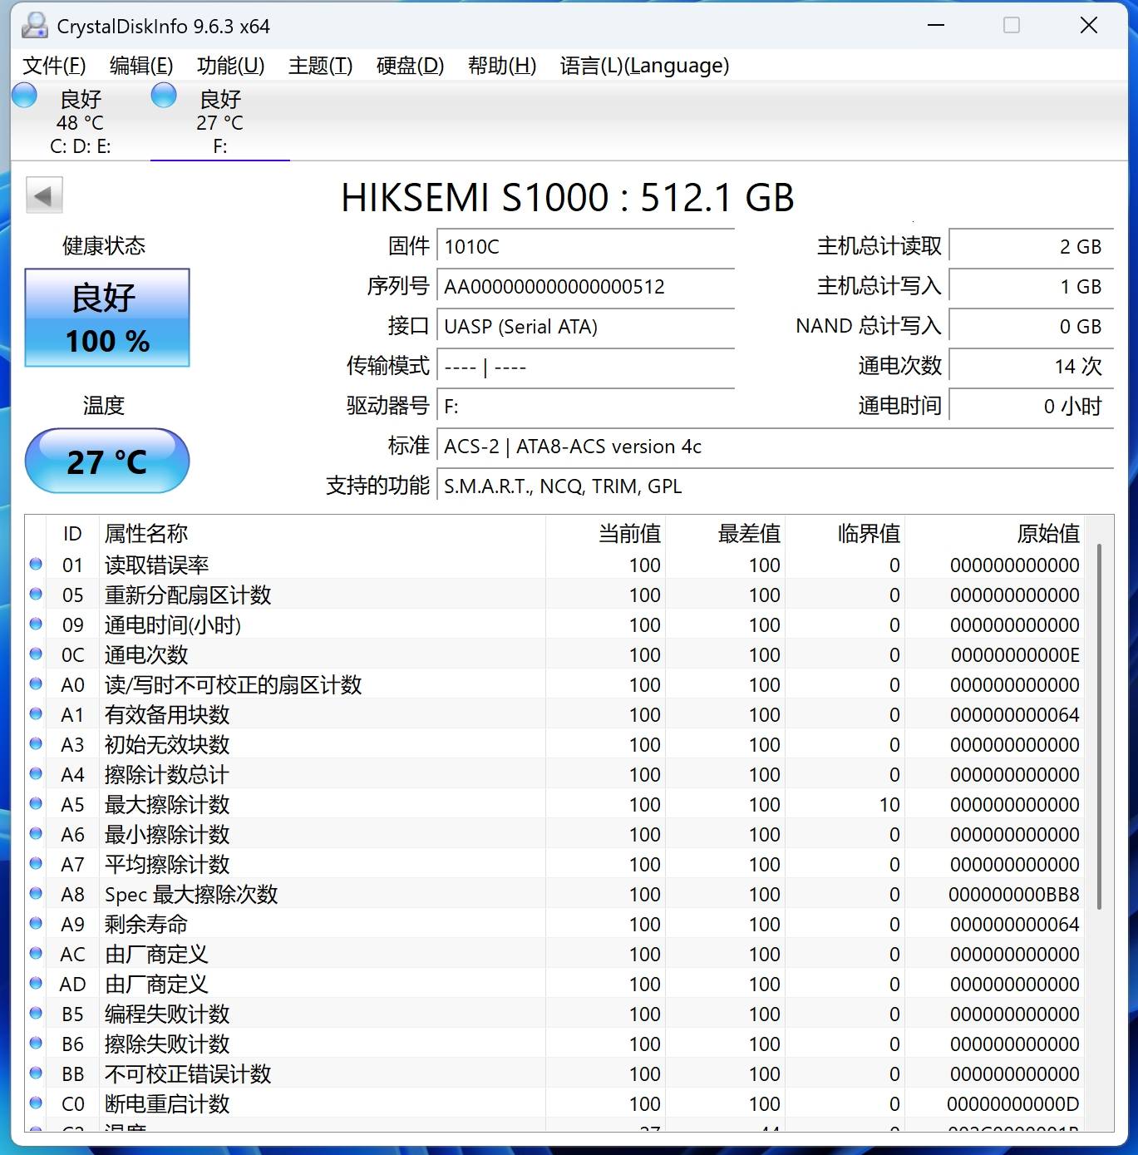Click the 原始值 column header
This screenshot has height=1155, width=1138.
995,533
